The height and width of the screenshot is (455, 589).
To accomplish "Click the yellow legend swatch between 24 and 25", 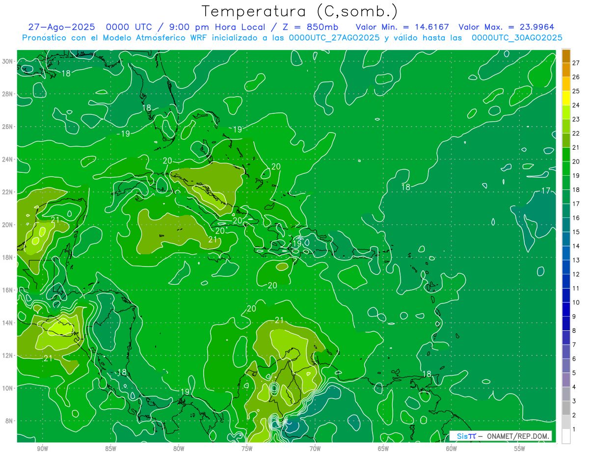I will (x=566, y=98).
